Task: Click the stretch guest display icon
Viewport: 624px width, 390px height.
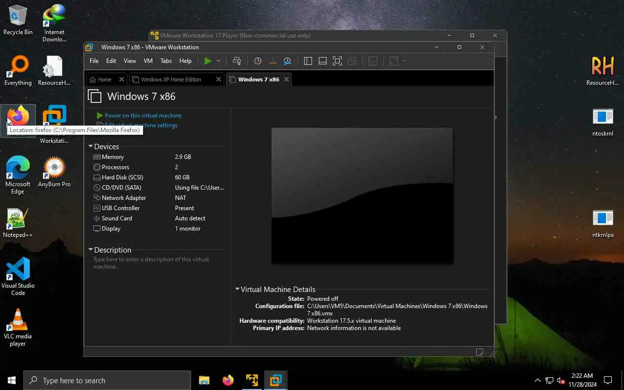Action: point(394,61)
